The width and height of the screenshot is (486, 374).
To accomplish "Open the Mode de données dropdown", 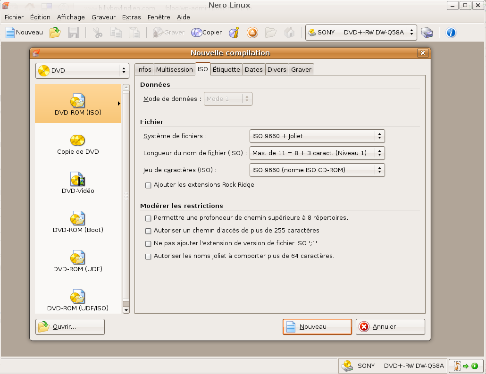I will coord(228,99).
